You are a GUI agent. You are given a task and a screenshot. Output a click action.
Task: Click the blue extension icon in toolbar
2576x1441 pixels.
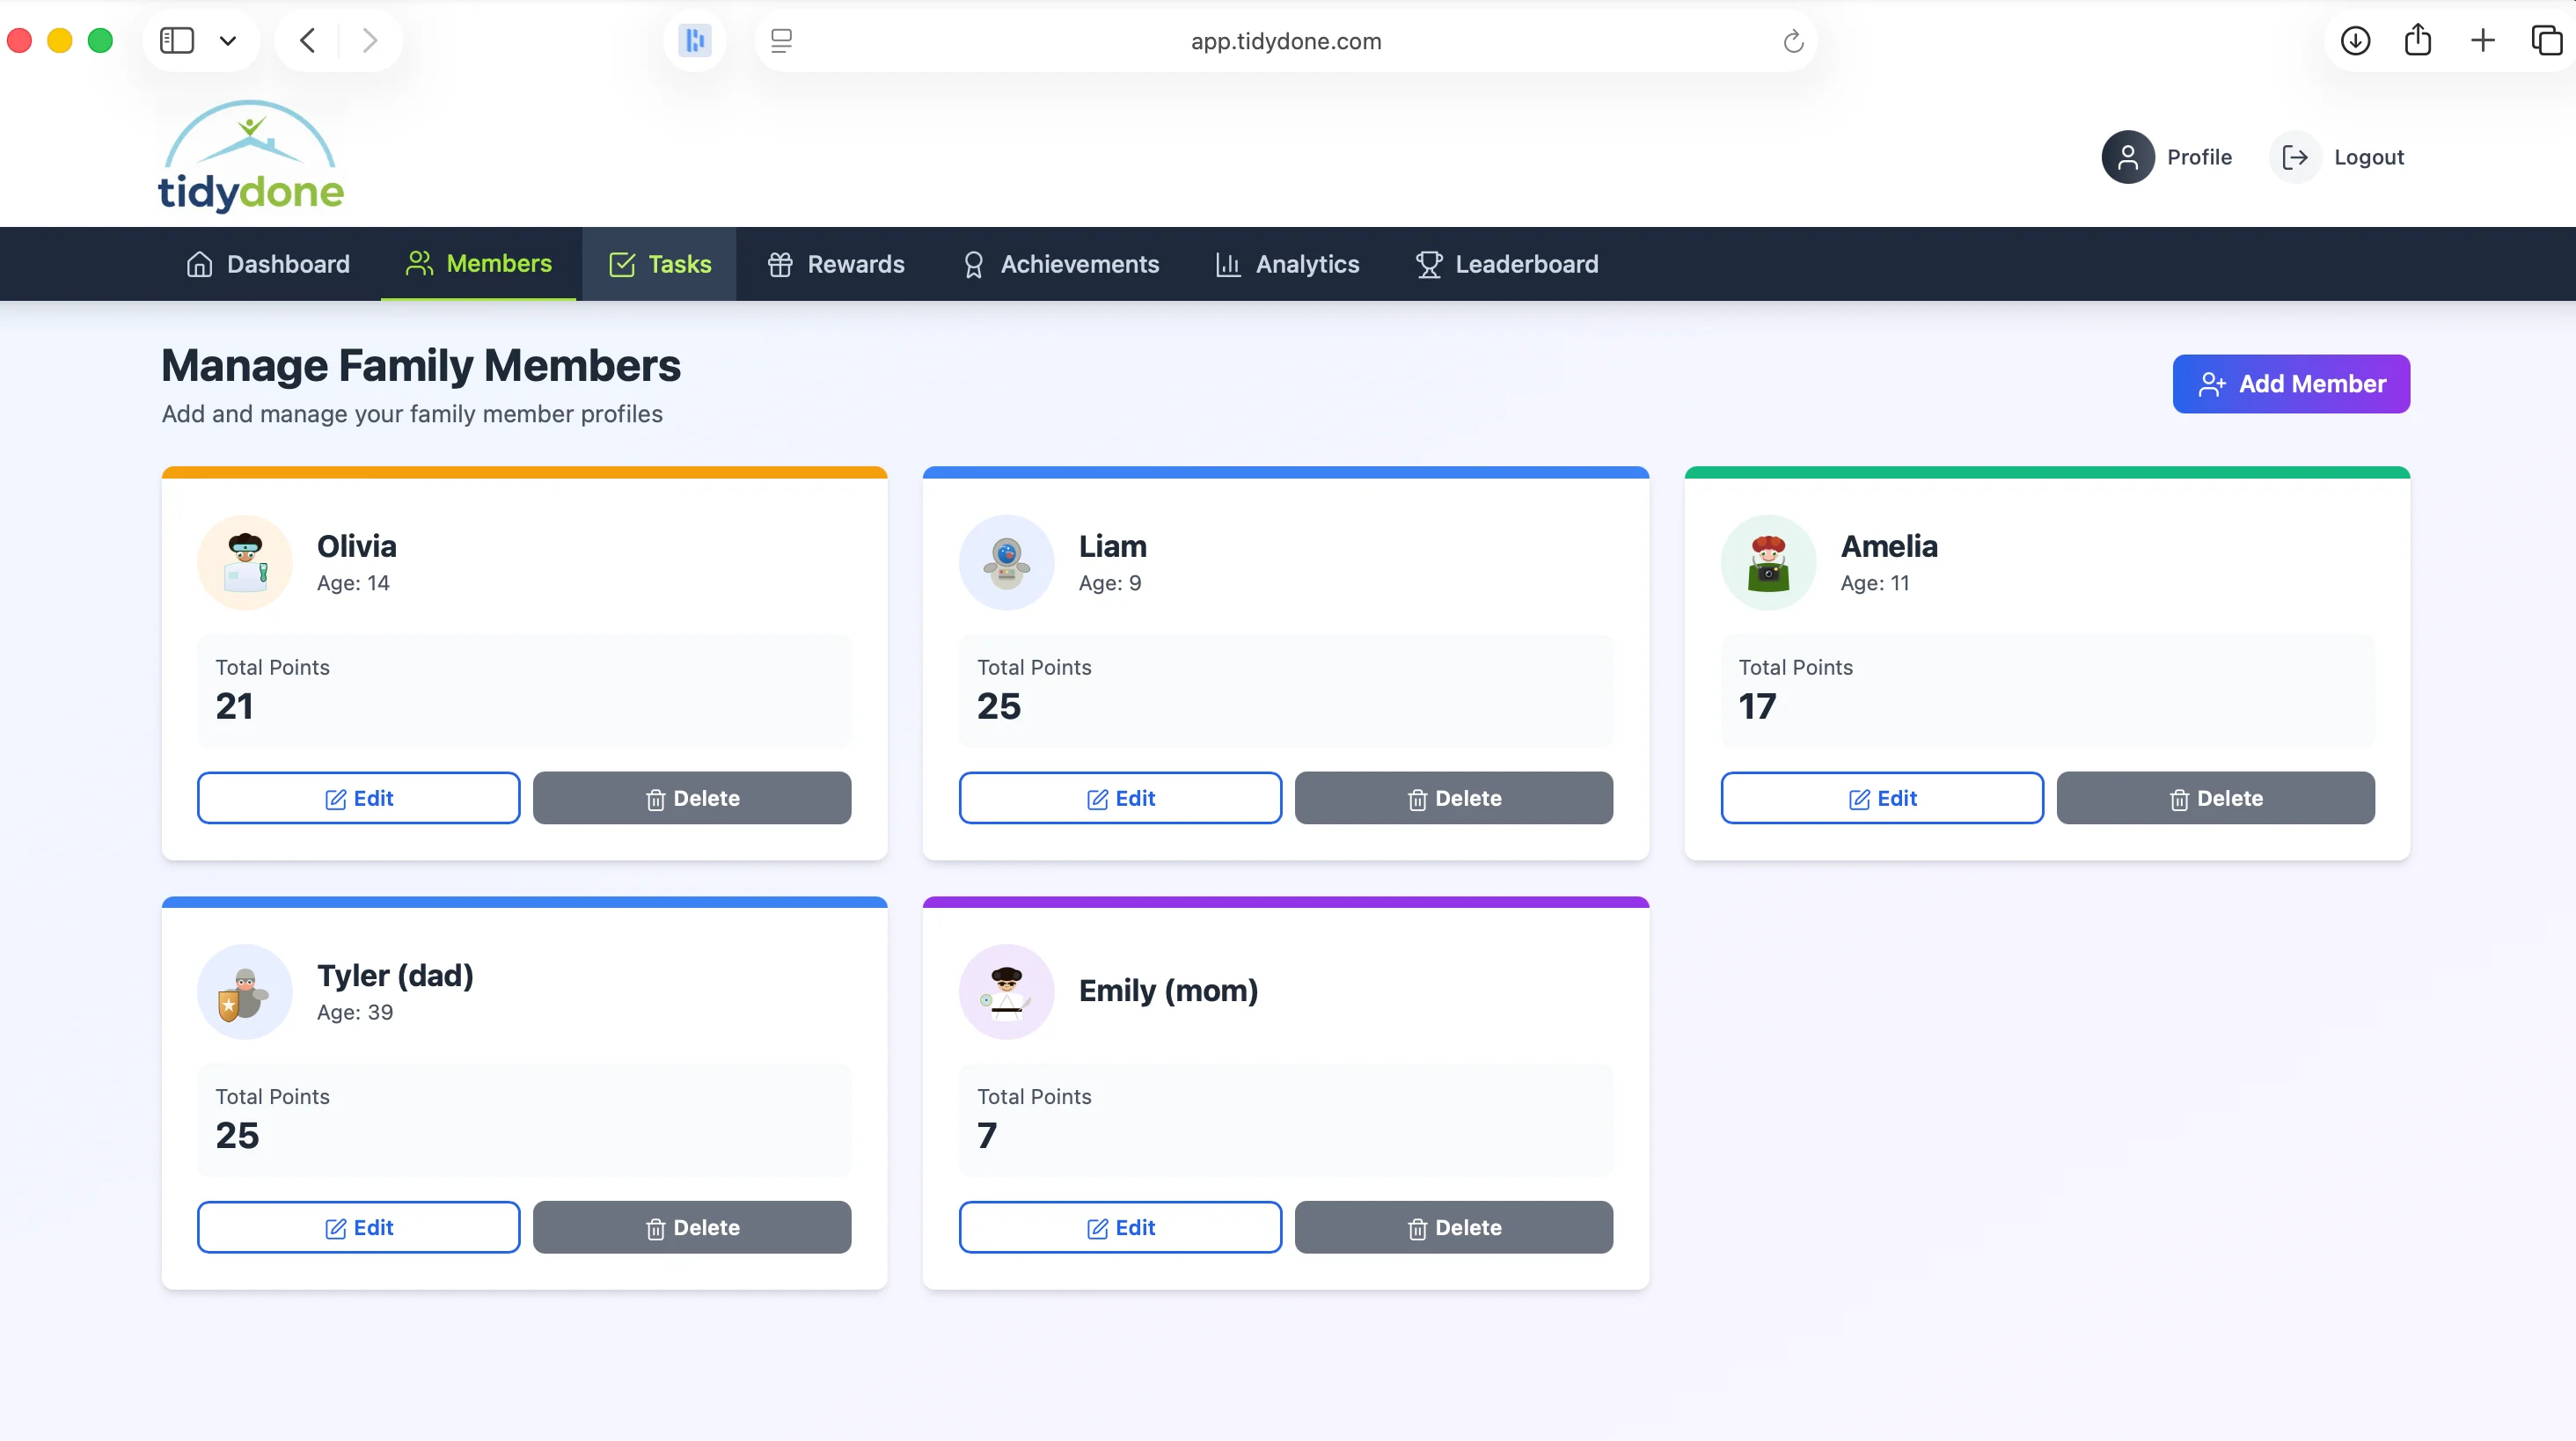(694, 41)
